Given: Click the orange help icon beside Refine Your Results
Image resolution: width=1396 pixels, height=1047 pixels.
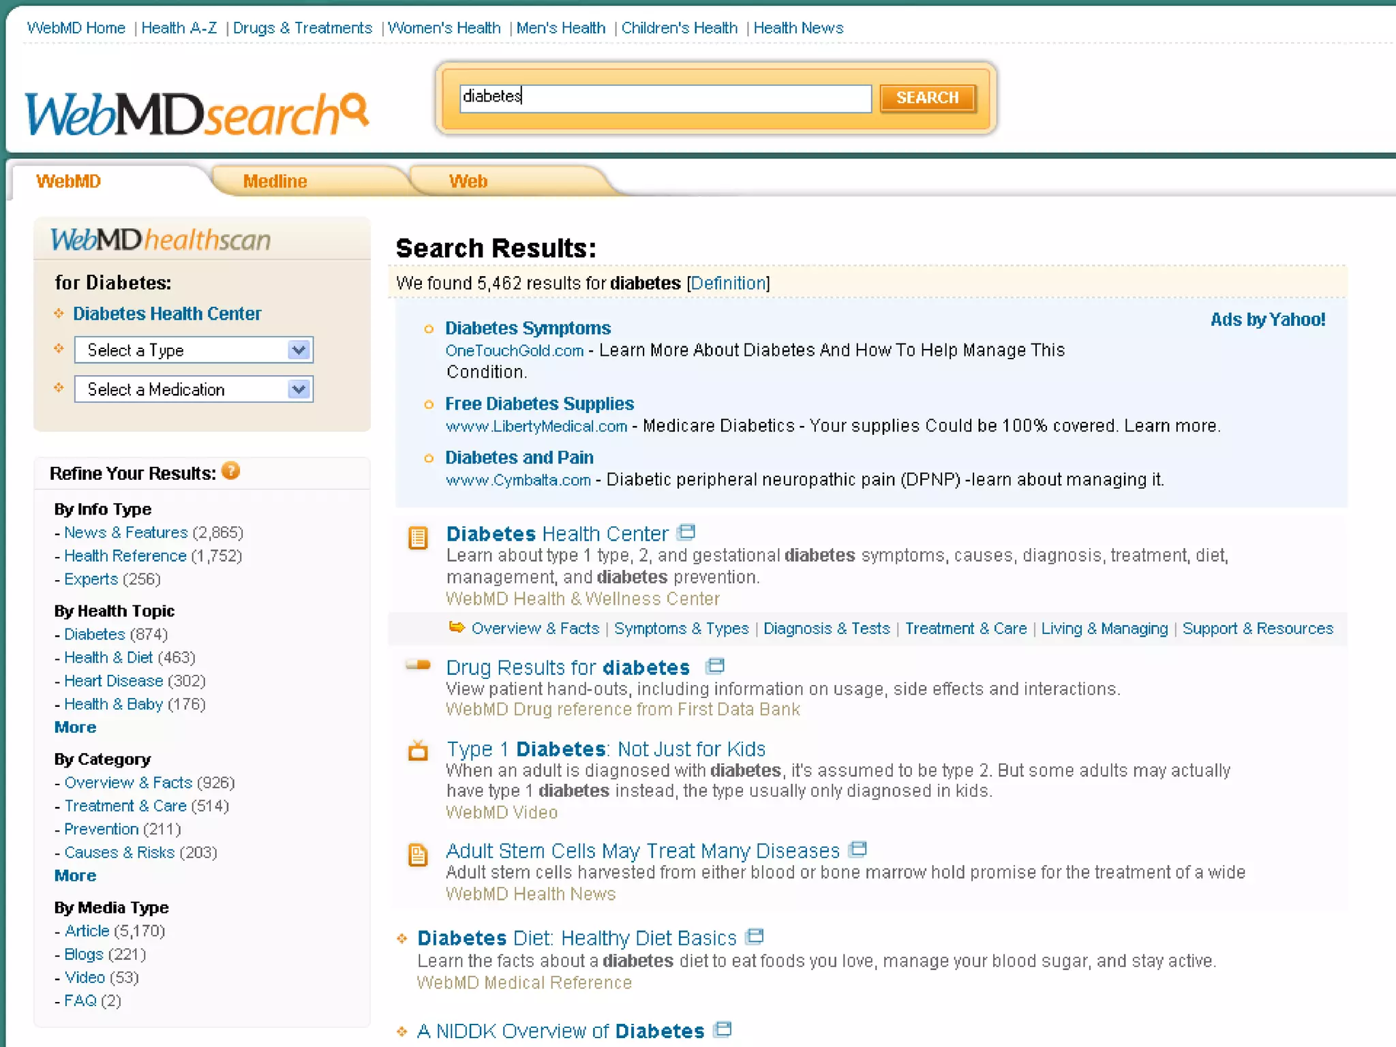Looking at the screenshot, I should coord(231,471).
